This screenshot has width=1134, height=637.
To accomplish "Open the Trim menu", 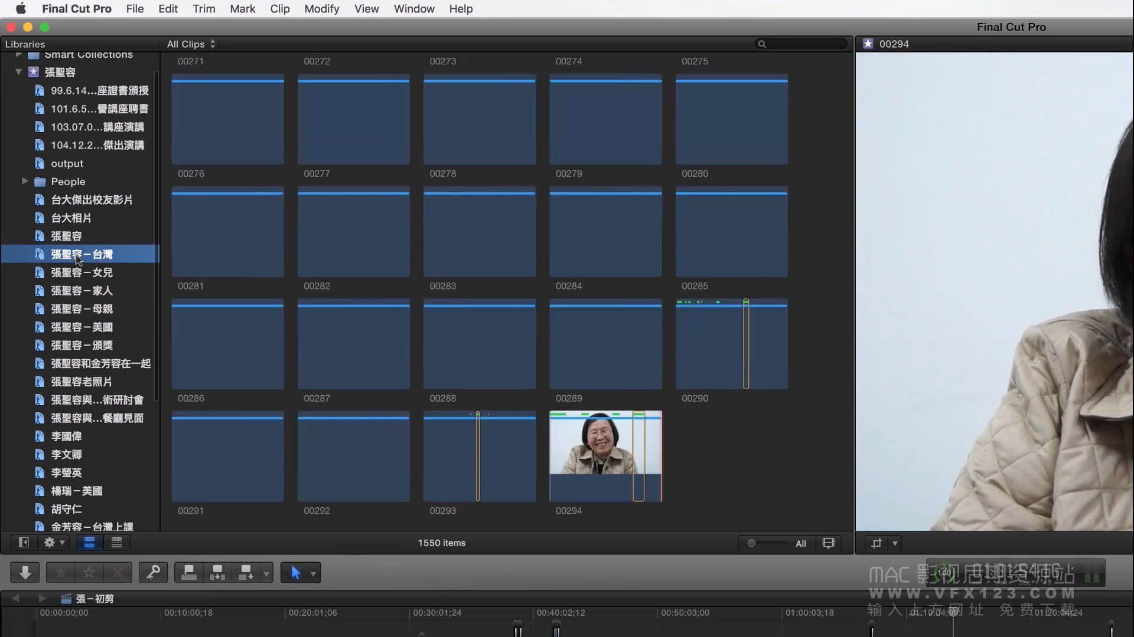I will [x=204, y=8].
